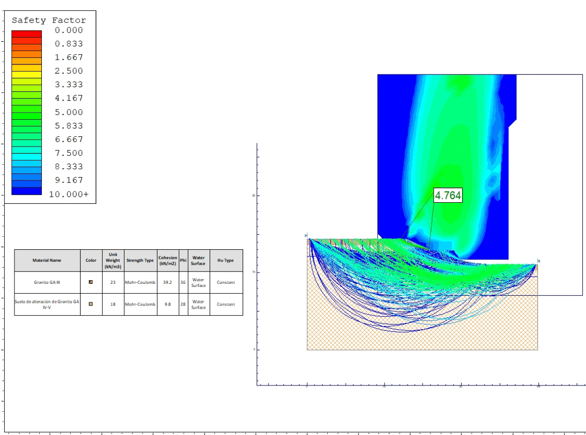Click the hatched granite region below slip surfaces
This screenshot has width=586, height=435.
coord(423,341)
